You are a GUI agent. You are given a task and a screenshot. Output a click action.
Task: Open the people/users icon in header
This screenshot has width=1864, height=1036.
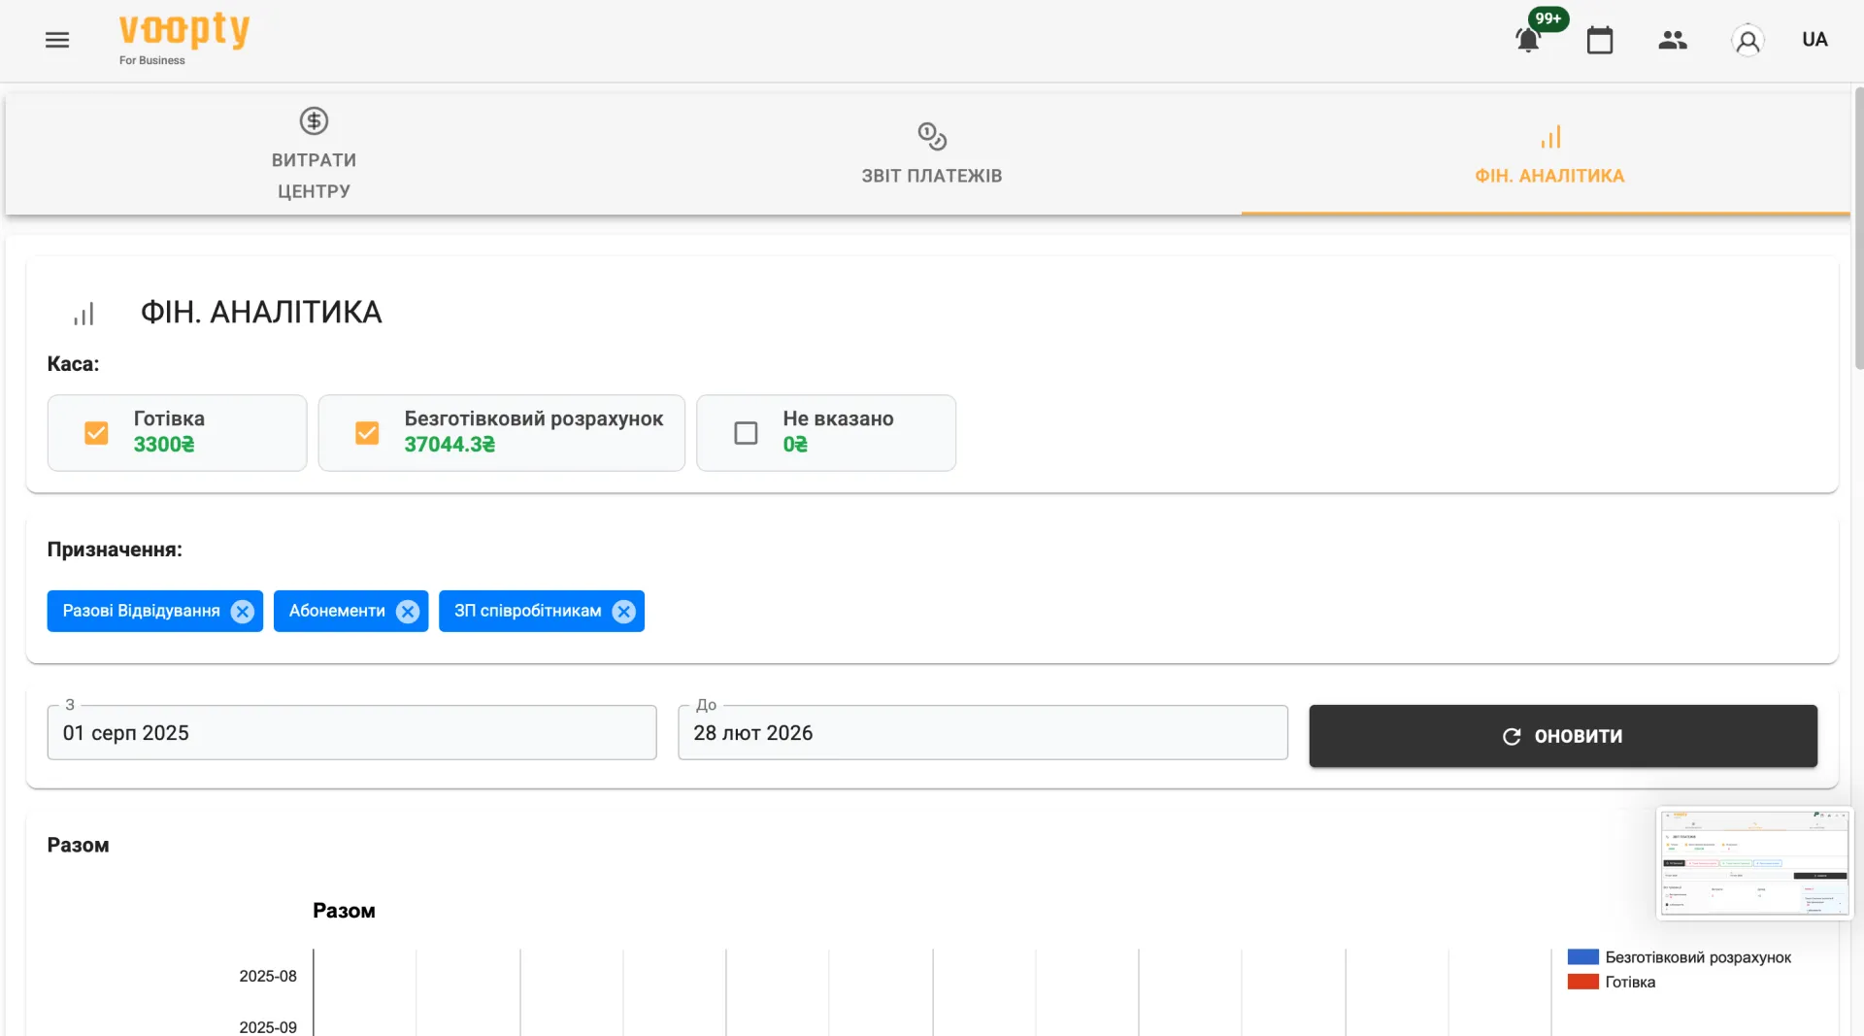tap(1673, 40)
